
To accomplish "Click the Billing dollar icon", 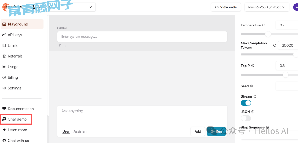I will [x=4, y=77].
